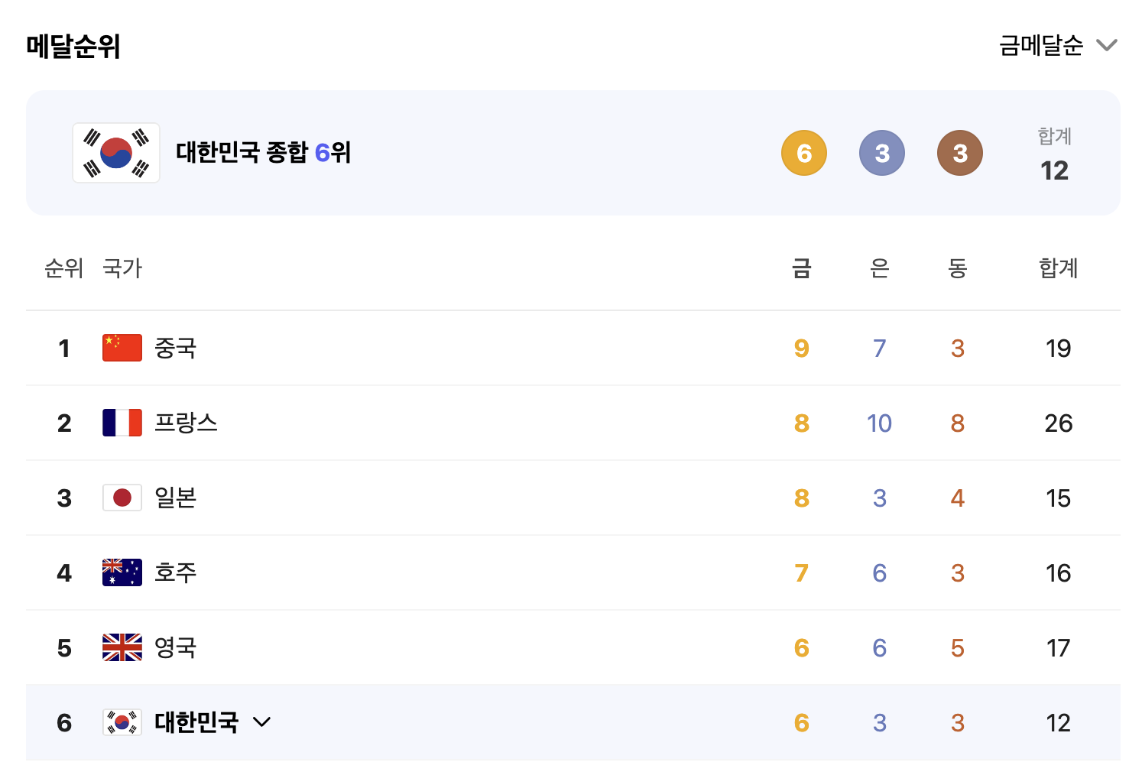Click the silver medal circle showing 3
1142x775 pixels.
point(881,152)
